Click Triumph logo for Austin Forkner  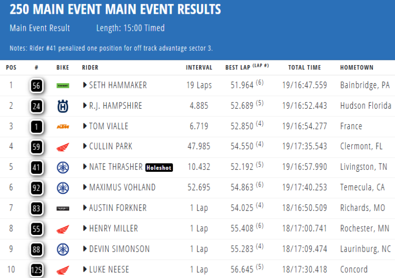click(x=63, y=208)
